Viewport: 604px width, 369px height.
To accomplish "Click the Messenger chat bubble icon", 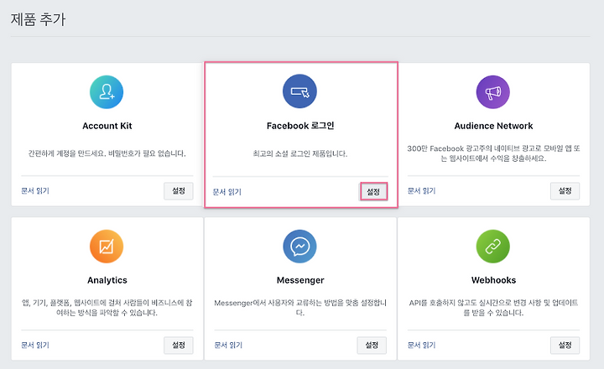I will [x=299, y=247].
